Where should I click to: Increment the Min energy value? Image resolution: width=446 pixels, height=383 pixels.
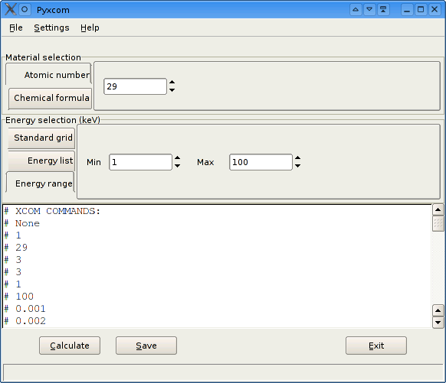(177, 158)
